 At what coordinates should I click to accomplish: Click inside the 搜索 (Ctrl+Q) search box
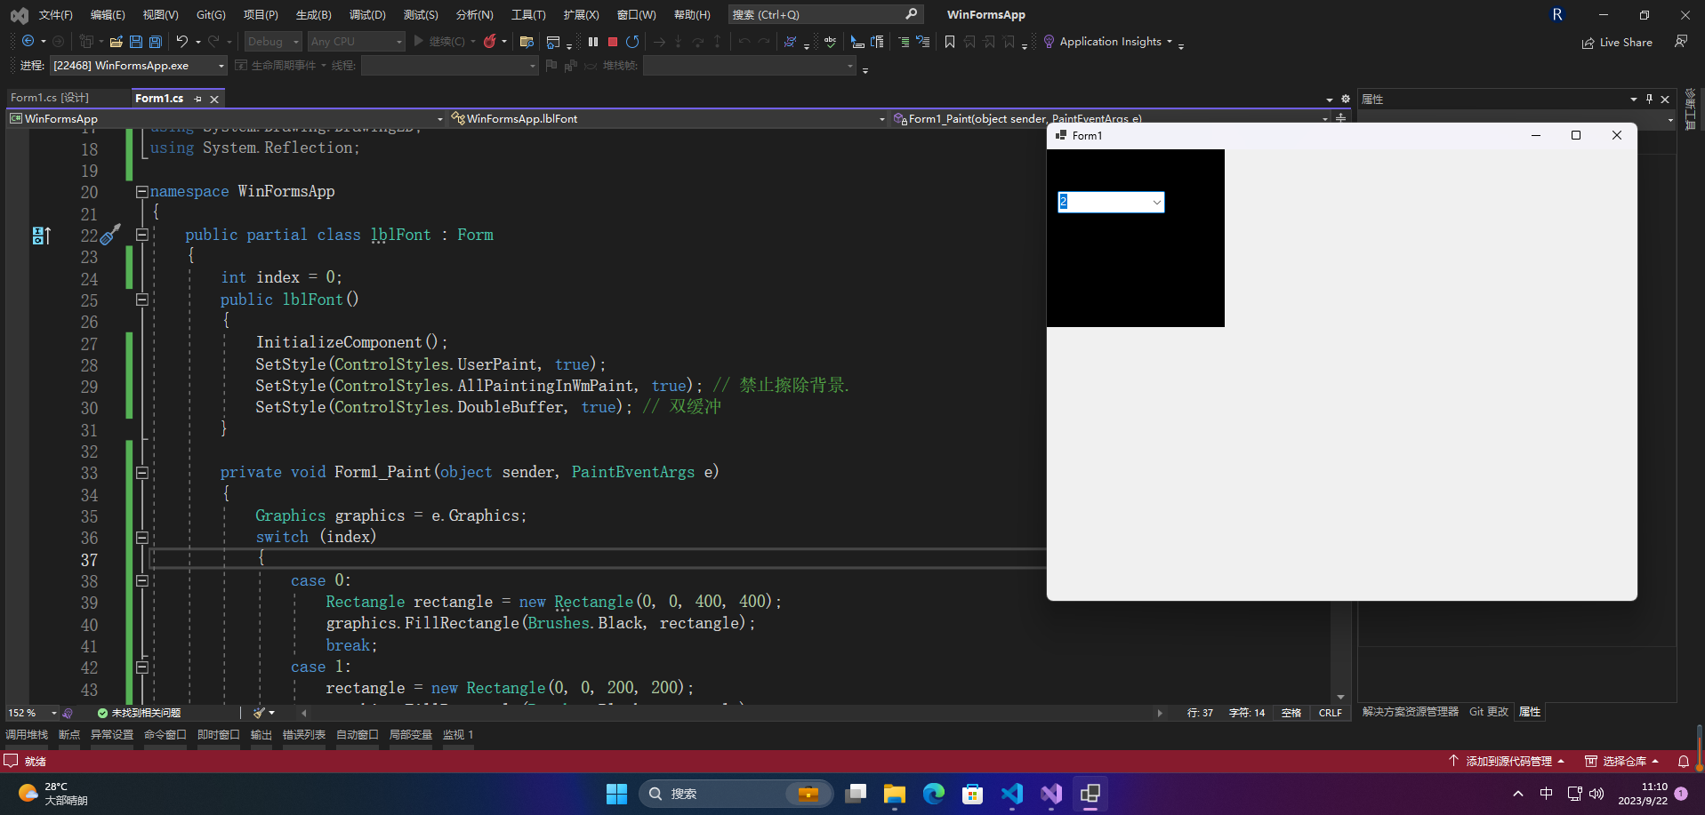point(825,15)
